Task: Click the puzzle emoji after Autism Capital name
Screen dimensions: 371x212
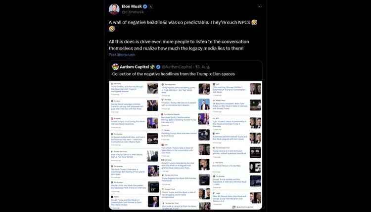Action: pos(152,67)
